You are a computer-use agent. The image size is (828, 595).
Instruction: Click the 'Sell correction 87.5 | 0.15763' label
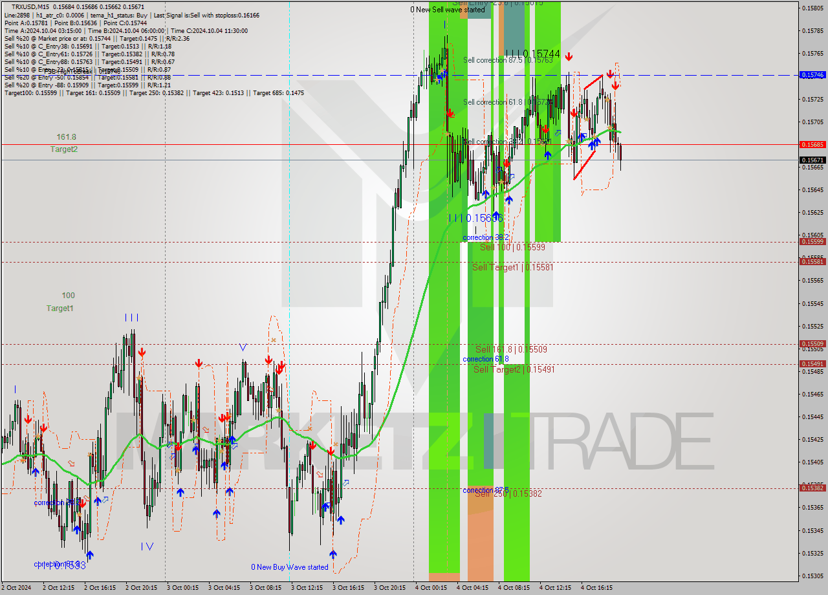[x=508, y=60]
